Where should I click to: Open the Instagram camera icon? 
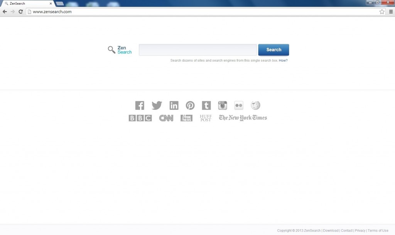[x=223, y=106]
